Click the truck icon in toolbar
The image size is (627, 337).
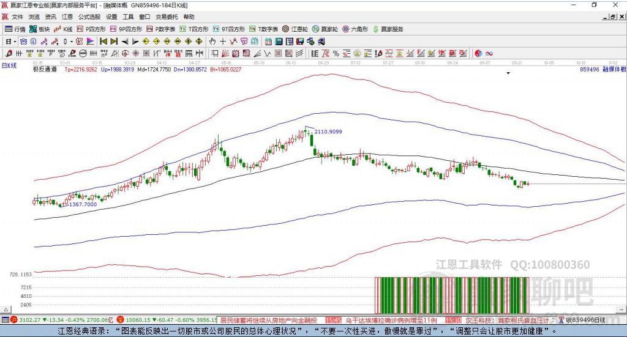pos(321,42)
